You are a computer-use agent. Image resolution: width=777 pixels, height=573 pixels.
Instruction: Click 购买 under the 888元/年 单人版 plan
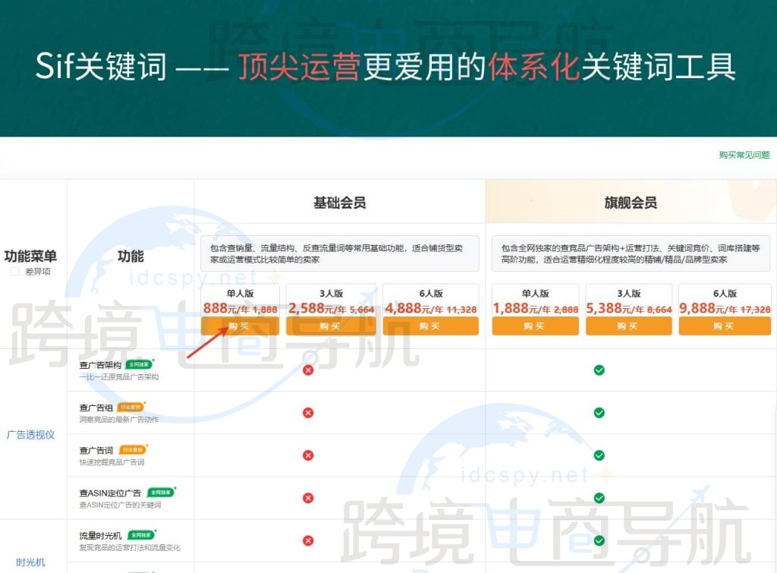241,326
